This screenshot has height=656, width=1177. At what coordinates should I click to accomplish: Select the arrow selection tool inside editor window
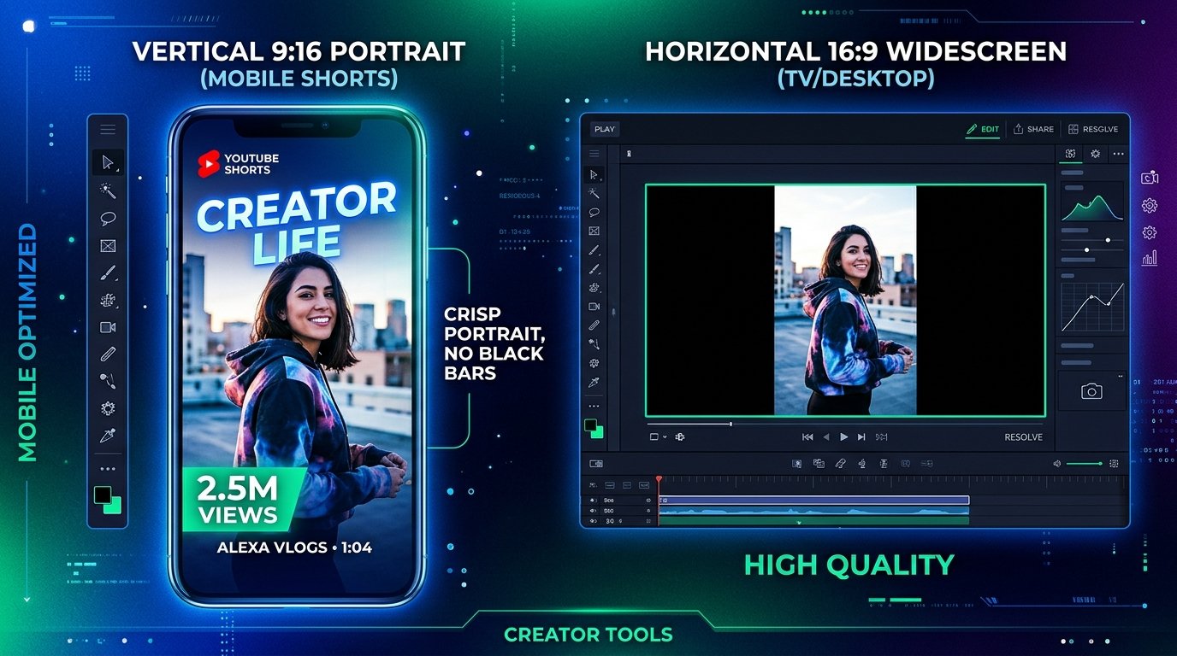(594, 174)
